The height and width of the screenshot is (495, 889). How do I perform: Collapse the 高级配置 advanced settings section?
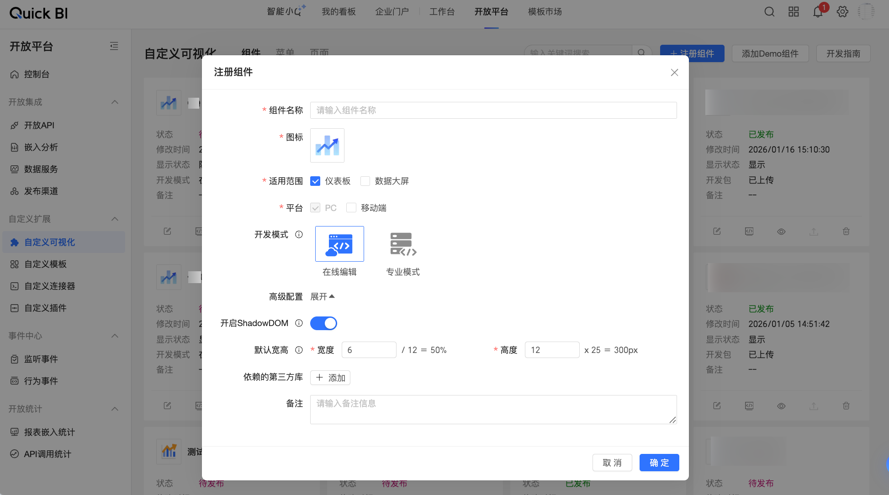323,296
